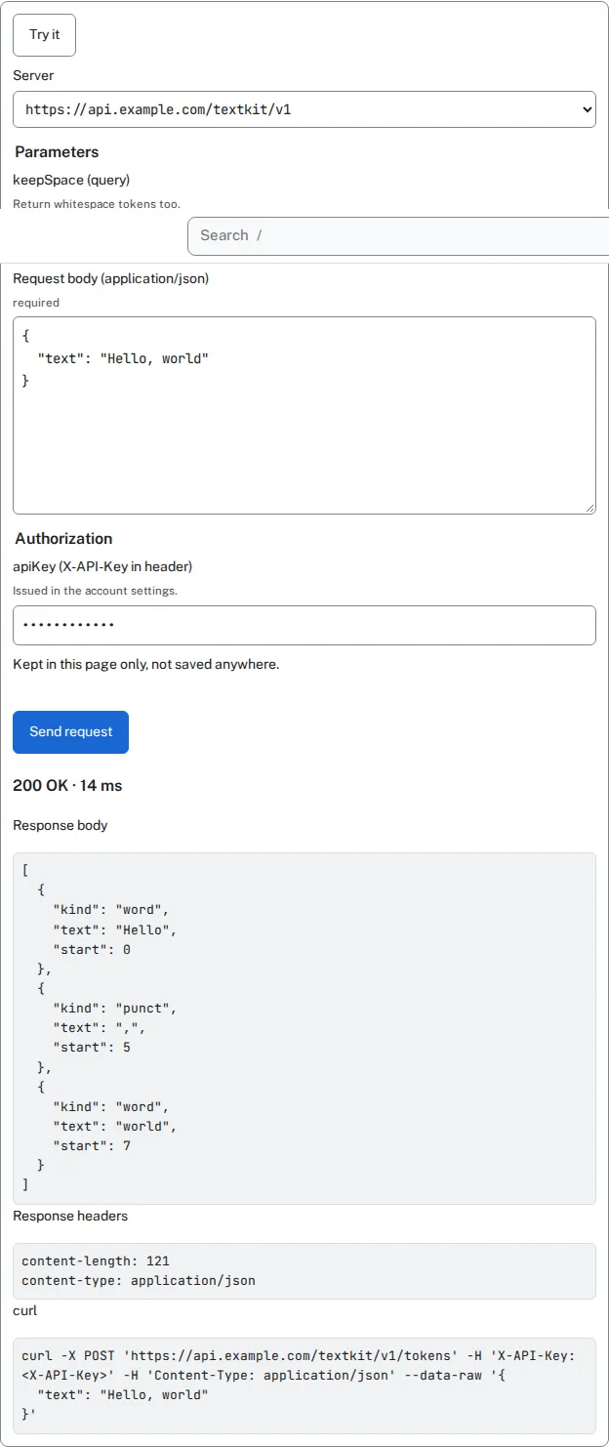
Task: Click the "Request body (application/json)" label
Action: (x=110, y=278)
